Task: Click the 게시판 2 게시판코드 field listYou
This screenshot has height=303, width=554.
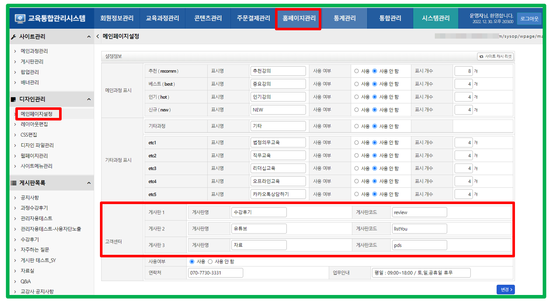Action: tap(419, 229)
